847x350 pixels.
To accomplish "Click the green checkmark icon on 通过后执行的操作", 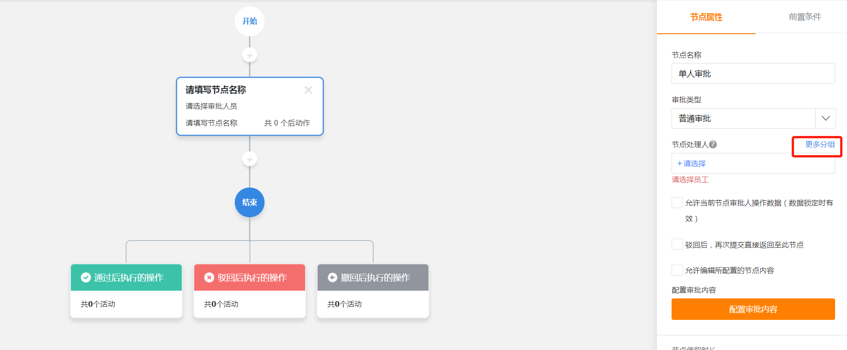I will click(85, 277).
